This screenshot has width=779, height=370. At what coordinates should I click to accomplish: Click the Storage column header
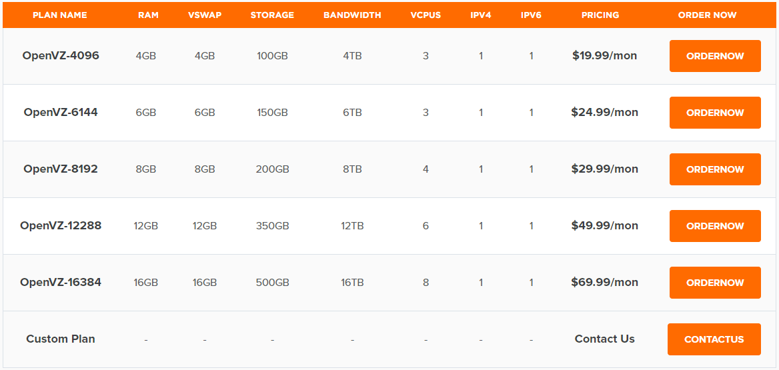[x=272, y=15]
